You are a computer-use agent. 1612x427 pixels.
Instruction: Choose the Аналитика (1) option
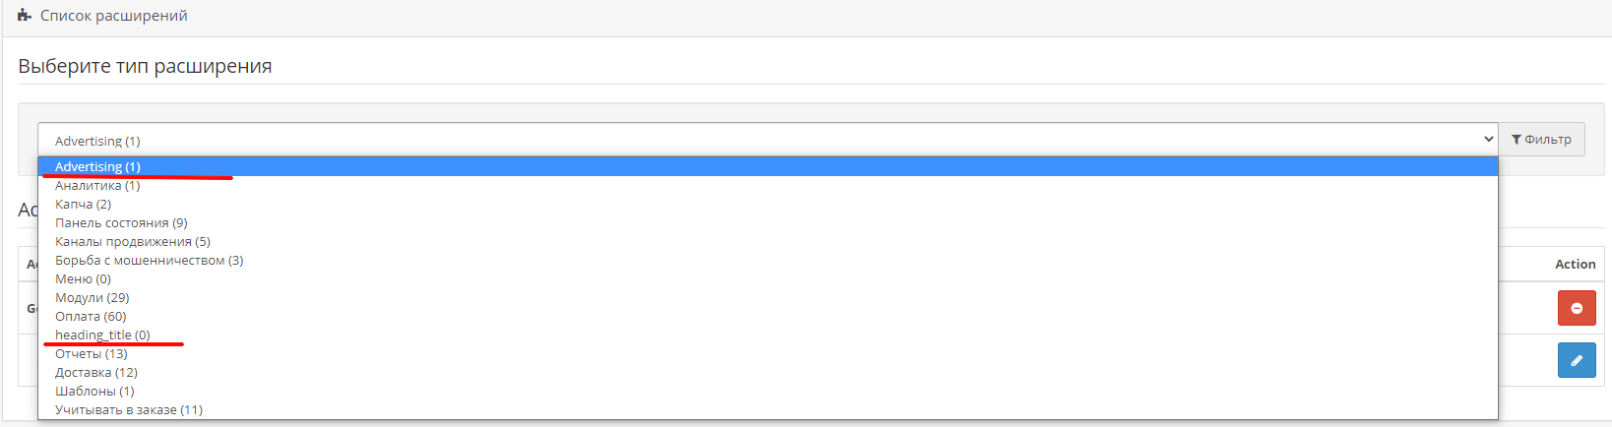click(768, 186)
